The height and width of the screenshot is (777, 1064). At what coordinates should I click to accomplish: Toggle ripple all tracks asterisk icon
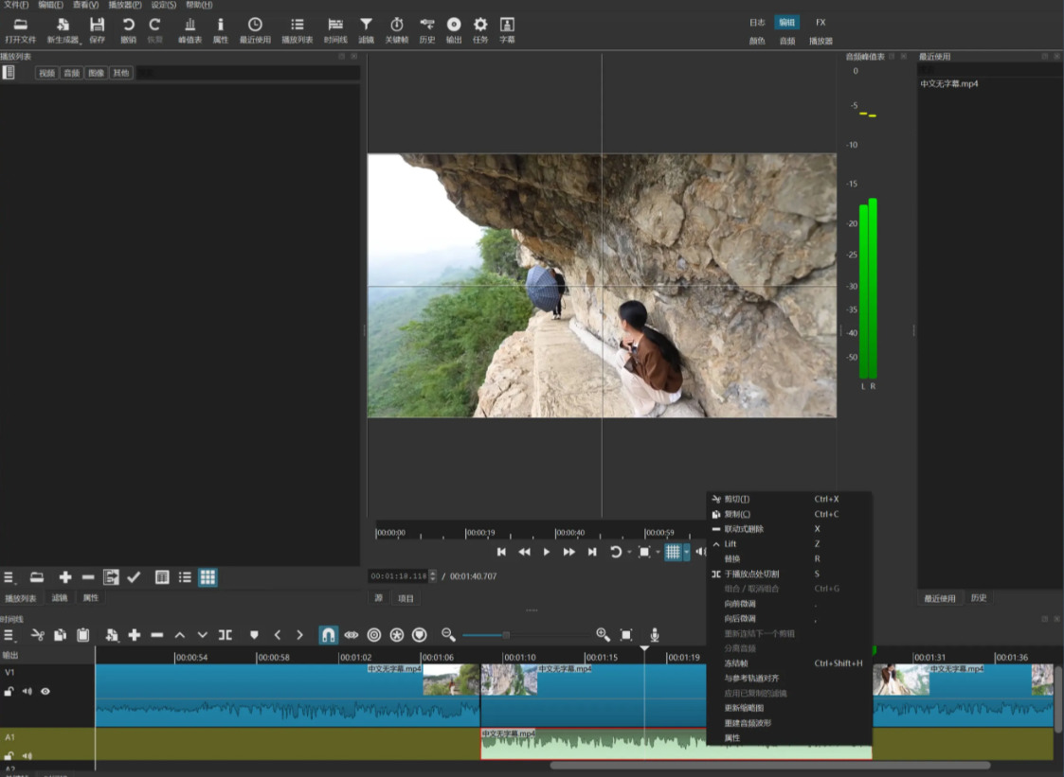click(397, 635)
